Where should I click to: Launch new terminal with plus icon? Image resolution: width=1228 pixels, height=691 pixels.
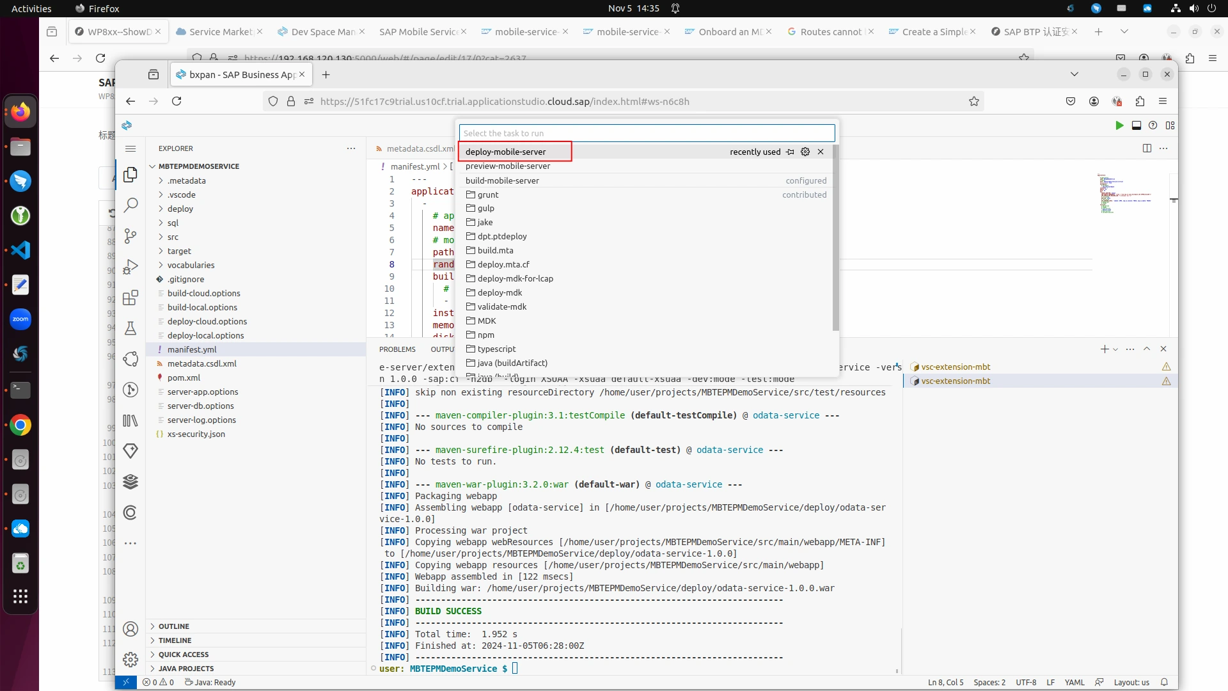pos(1105,349)
